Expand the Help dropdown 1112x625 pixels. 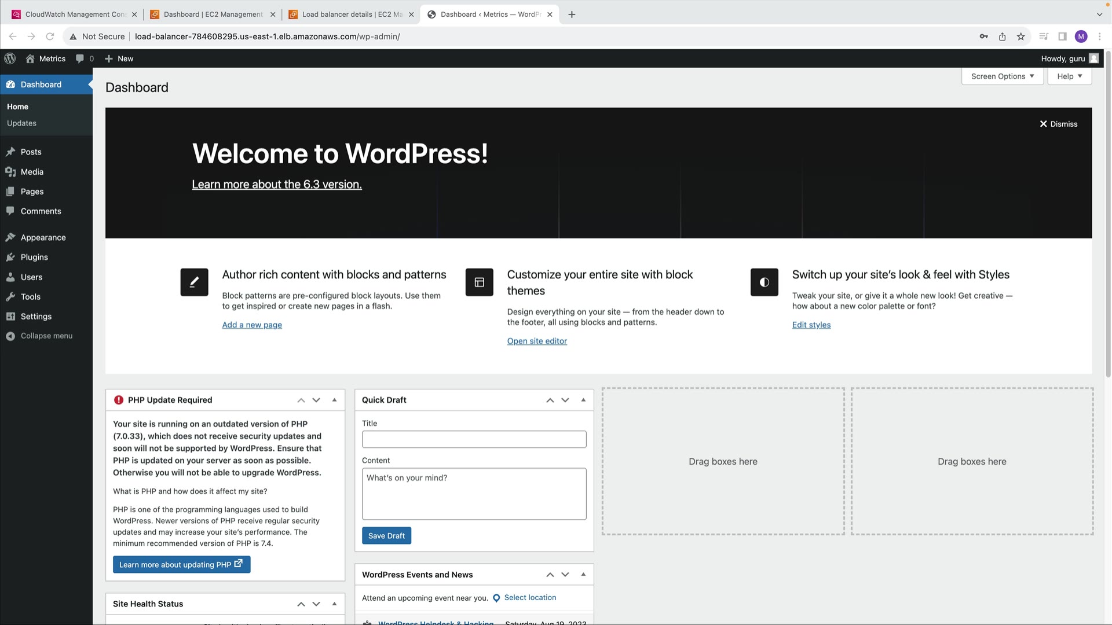coord(1069,76)
